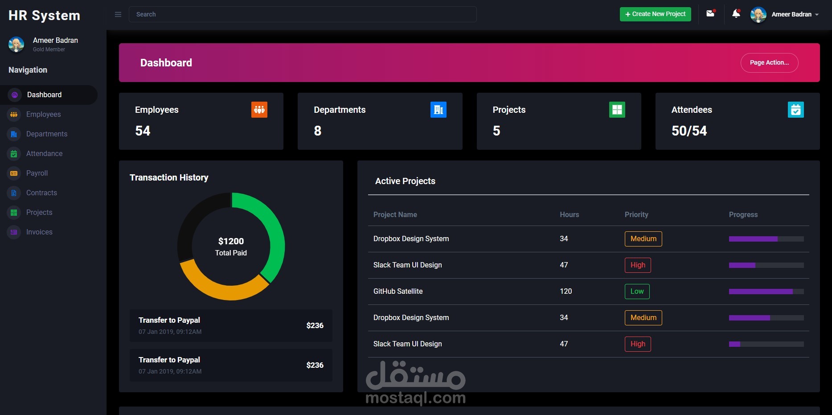Click the green Projects card icon
The width and height of the screenshot is (832, 415).
point(617,110)
